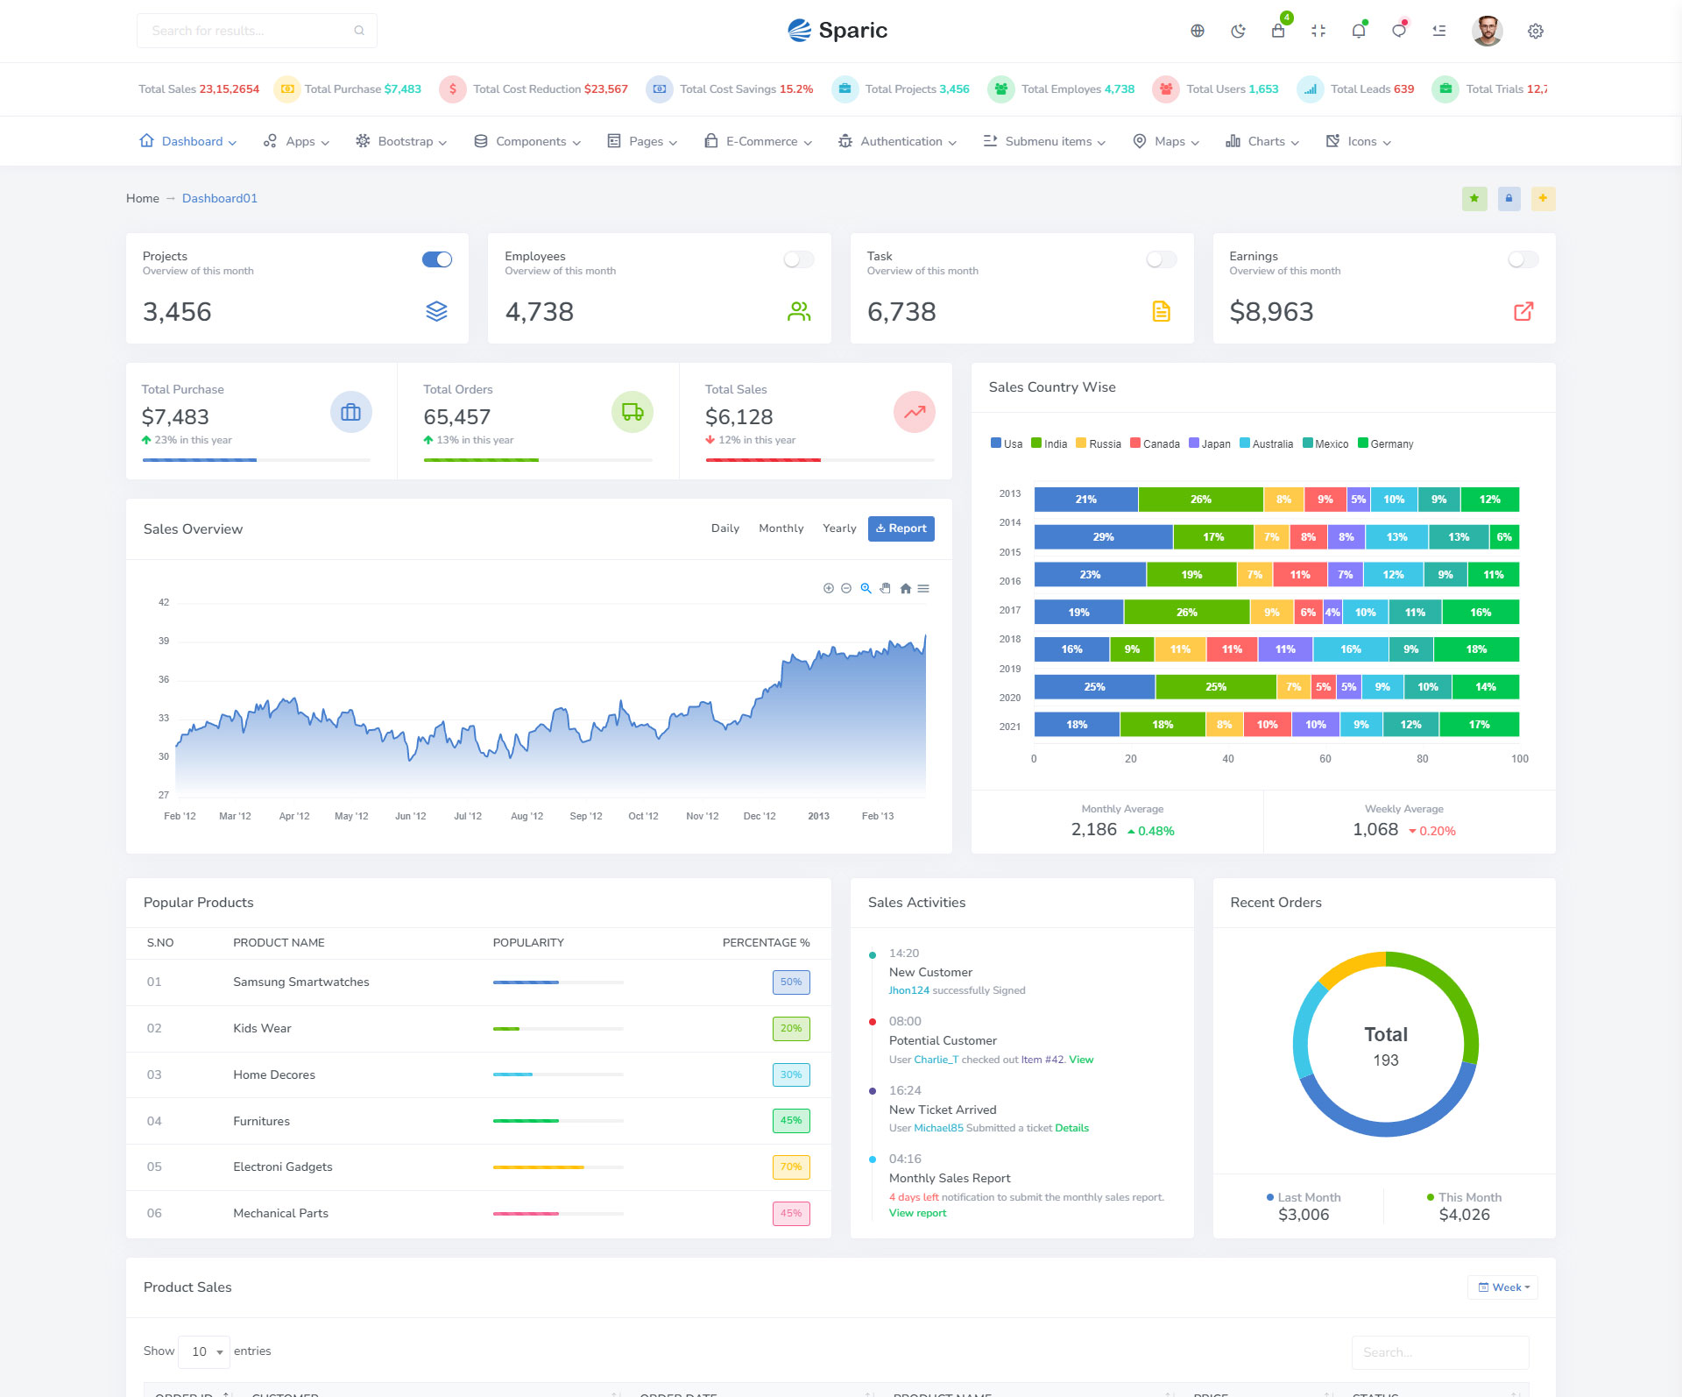Screen dimensions: 1682x1397
Task: Open the settings gear icon
Action: (x=1536, y=31)
